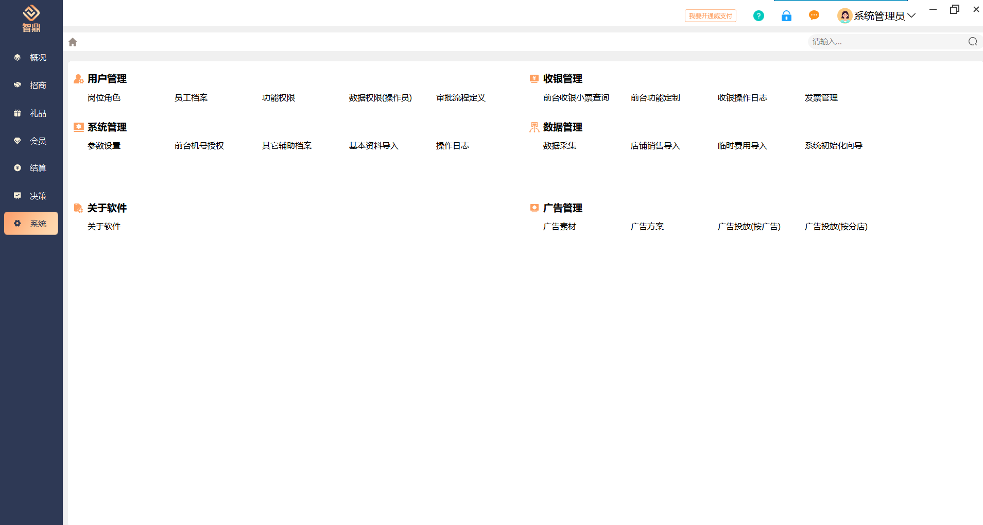Select 广告素材 under 广告管理
Viewport: 983px width, 525px height.
pos(559,227)
